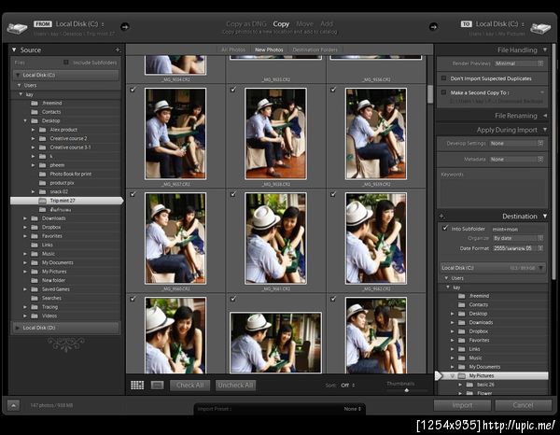Click the Uncheck All button

tap(235, 385)
